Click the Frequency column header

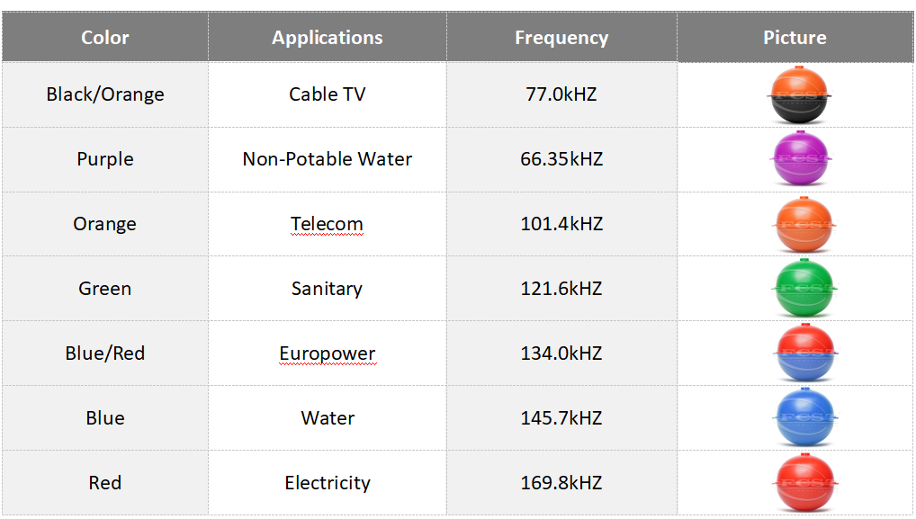click(x=561, y=38)
